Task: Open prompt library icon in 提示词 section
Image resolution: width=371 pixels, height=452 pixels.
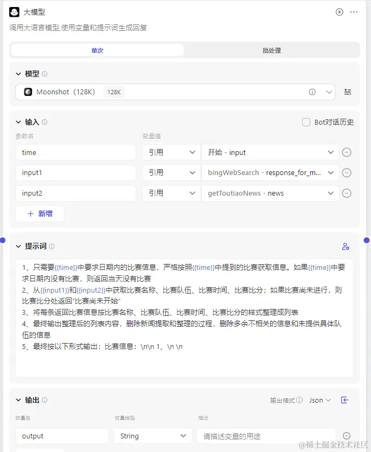Action: (x=346, y=247)
